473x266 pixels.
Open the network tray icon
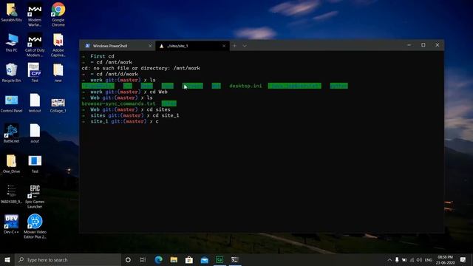pos(412,259)
